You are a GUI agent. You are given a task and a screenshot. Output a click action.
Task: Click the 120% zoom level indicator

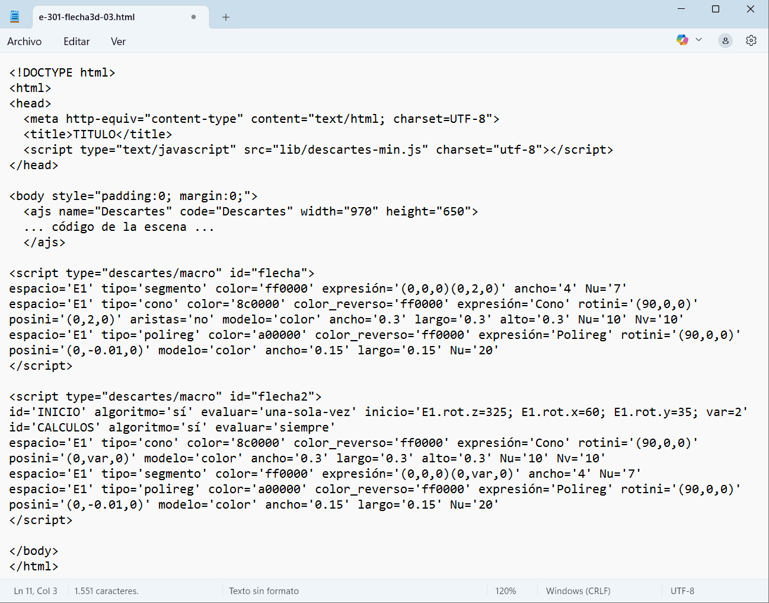tap(505, 591)
